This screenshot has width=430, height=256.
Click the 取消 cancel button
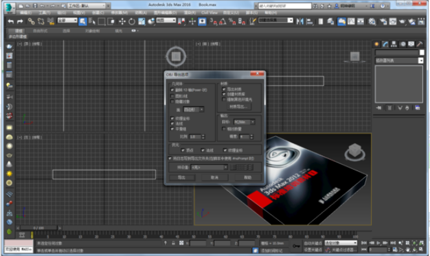click(x=214, y=178)
